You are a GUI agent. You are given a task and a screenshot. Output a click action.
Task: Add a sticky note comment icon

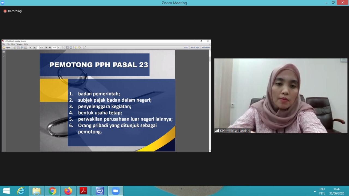[x=76, y=47]
